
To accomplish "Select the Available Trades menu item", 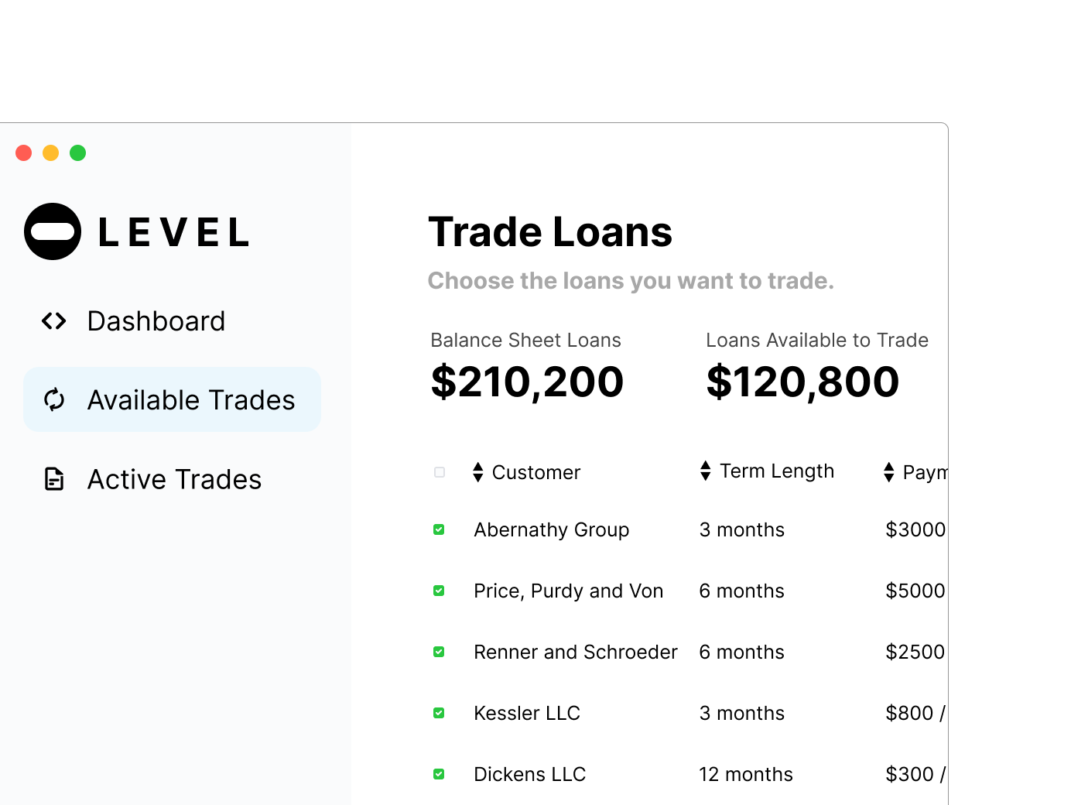I will point(172,399).
